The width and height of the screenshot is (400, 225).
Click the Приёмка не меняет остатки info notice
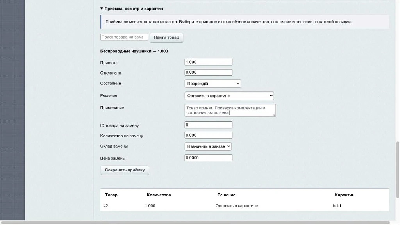(x=245, y=22)
